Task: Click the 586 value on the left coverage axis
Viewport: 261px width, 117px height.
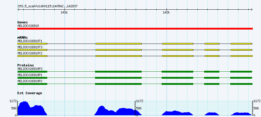Action: tap(14, 108)
